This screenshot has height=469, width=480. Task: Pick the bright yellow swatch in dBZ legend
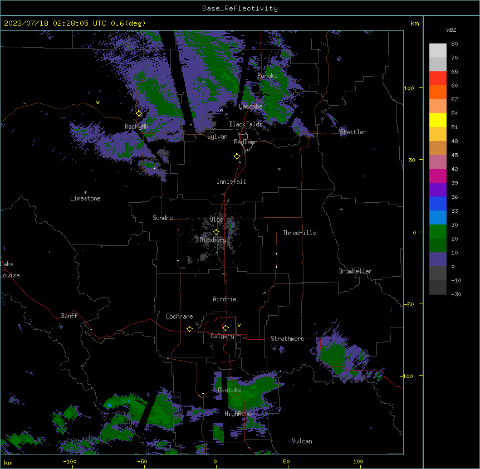pos(438,120)
